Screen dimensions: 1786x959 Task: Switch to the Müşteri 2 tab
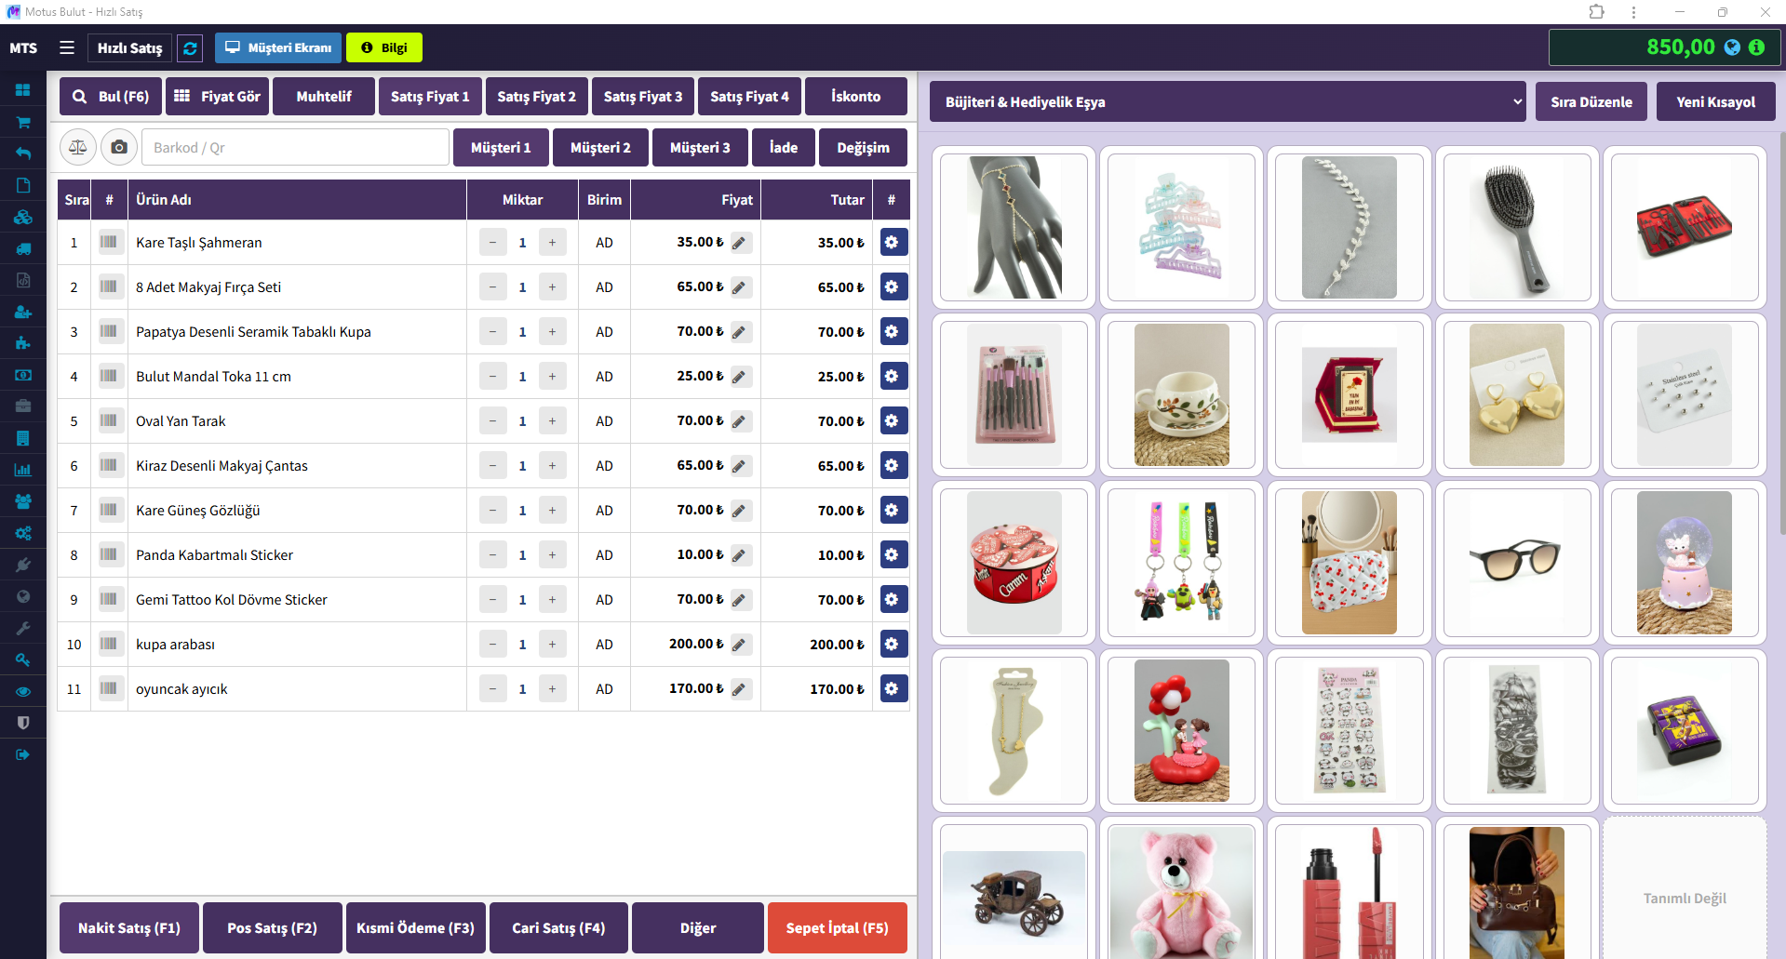click(600, 148)
